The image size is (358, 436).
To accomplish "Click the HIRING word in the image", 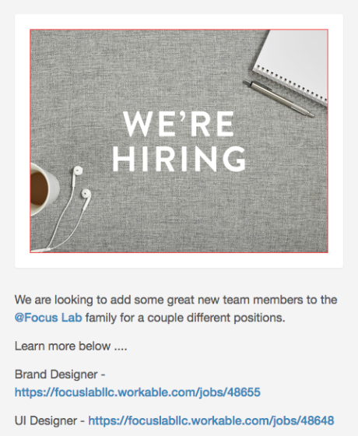I will pos(179,159).
